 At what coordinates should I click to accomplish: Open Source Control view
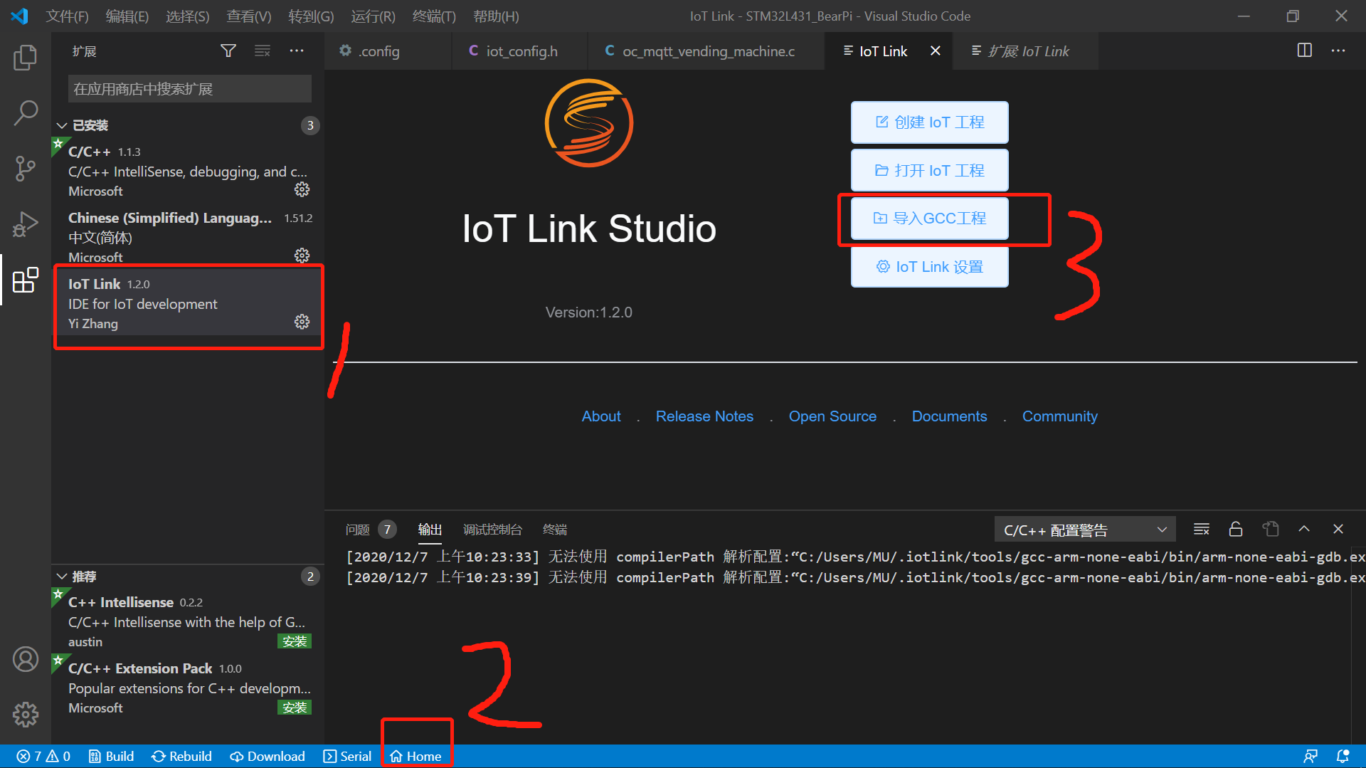point(26,169)
